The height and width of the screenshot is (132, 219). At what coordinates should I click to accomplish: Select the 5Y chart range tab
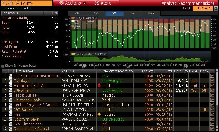pos(133,13)
